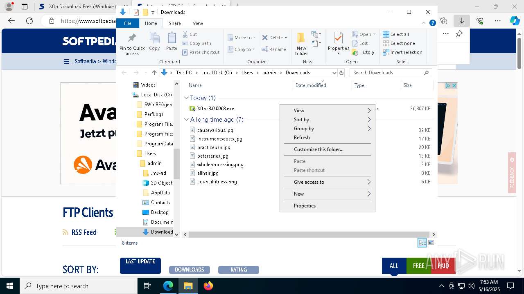
Task: Click the Windows taskbar search box
Action: [x=79, y=286]
